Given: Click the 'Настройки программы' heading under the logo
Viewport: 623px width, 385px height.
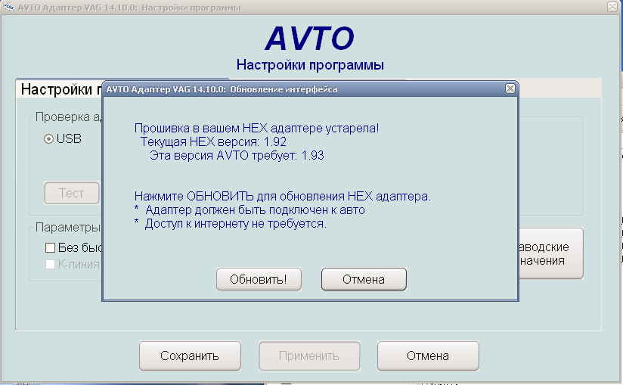Looking at the screenshot, I should click(310, 65).
